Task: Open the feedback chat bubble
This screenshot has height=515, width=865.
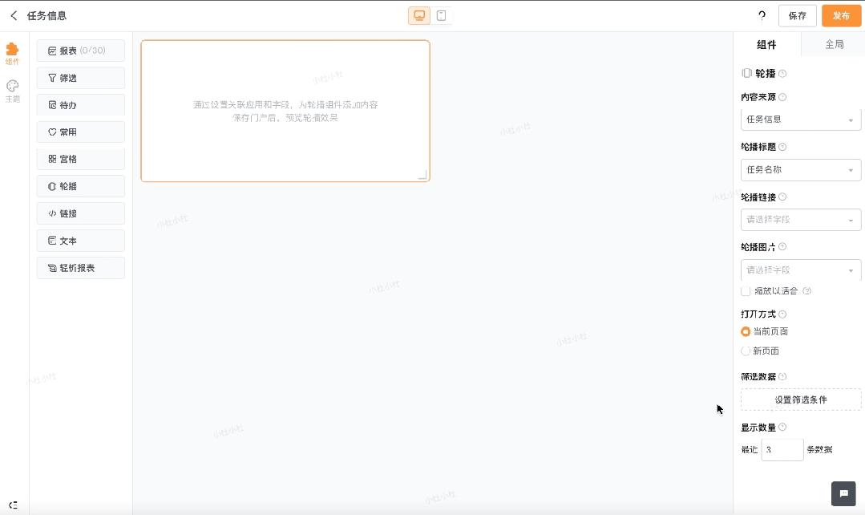Action: [x=843, y=494]
